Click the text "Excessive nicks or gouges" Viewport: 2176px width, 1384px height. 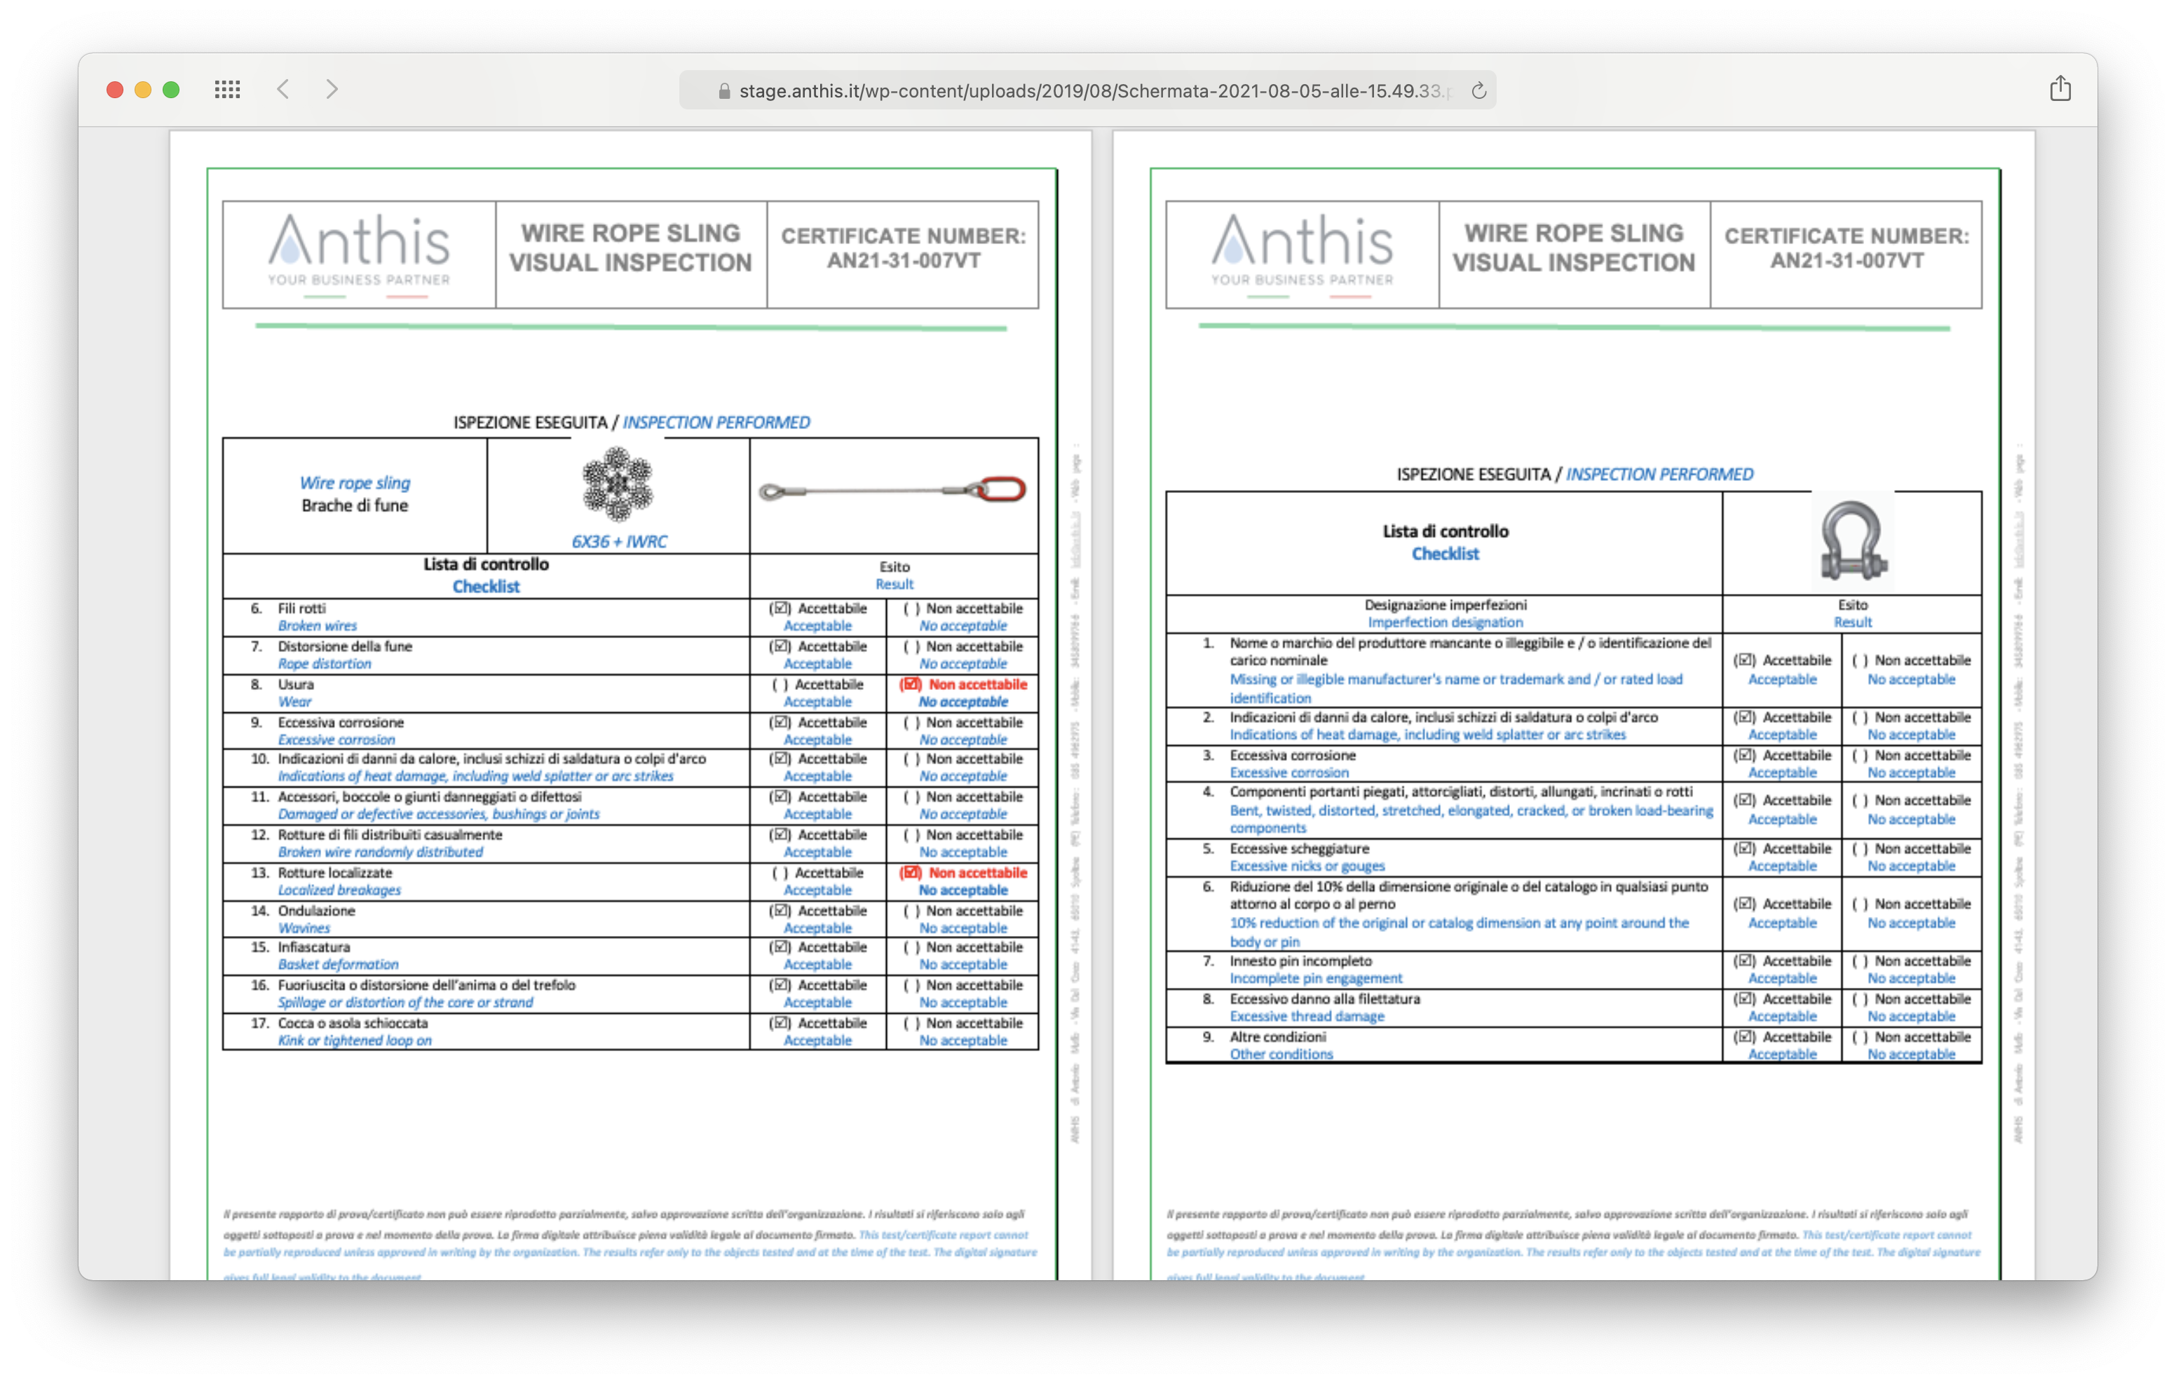(1307, 865)
